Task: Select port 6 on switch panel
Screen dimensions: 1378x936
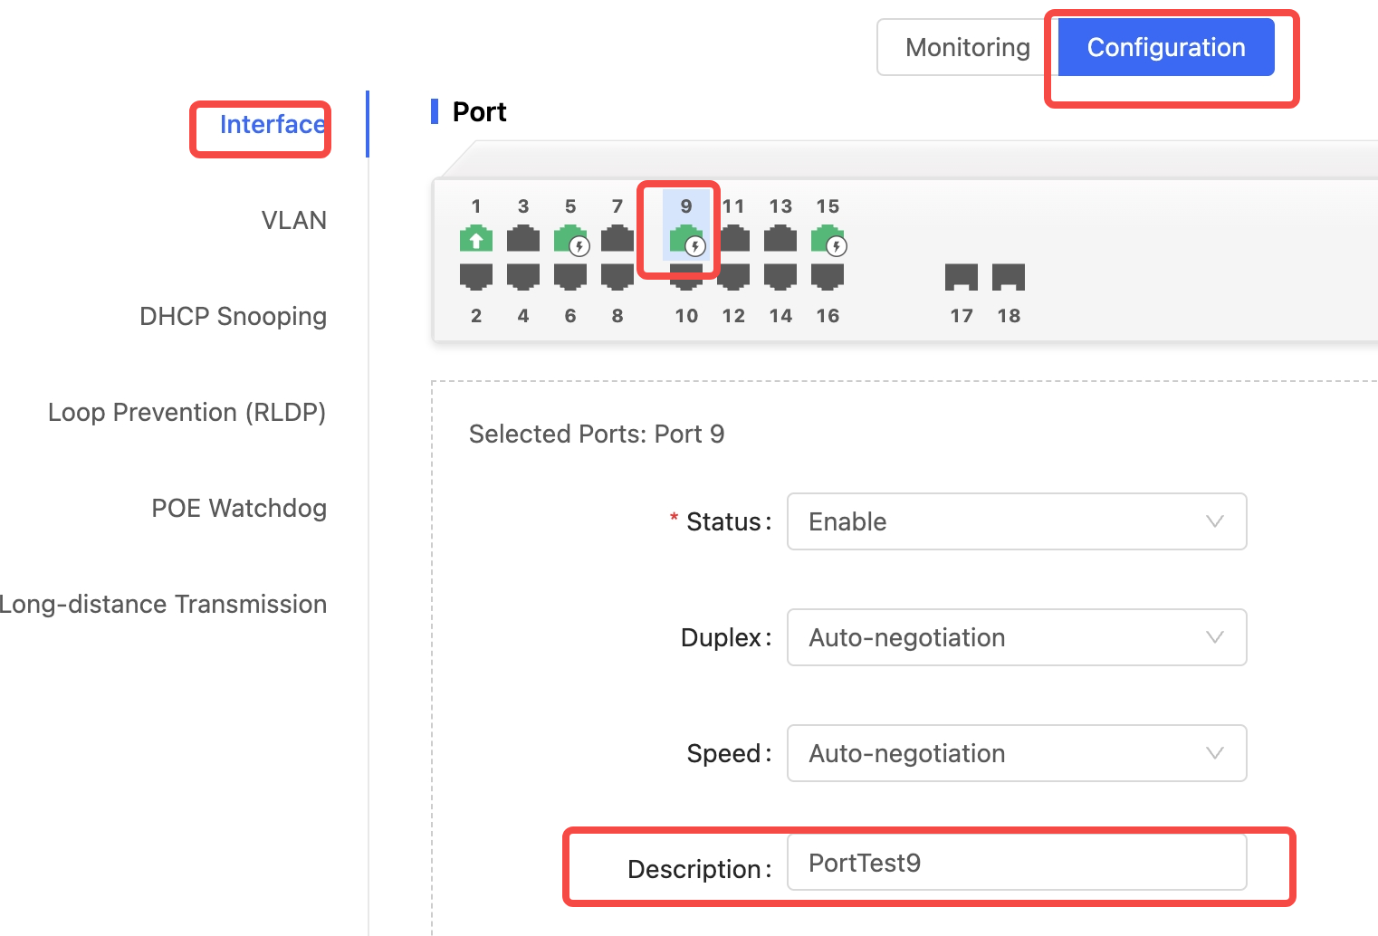Action: tap(570, 276)
